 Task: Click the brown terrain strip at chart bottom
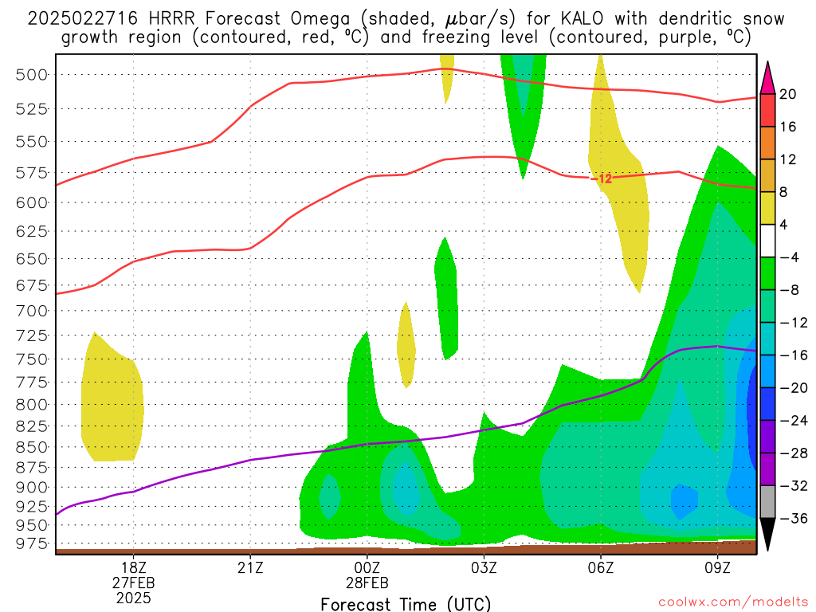coord(406,549)
